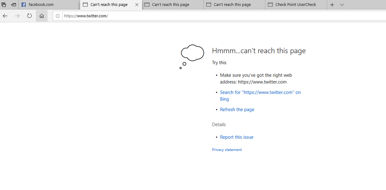Screen dimensions: 386x190
Task: Open a new tab with plus button
Action: click(332, 5)
